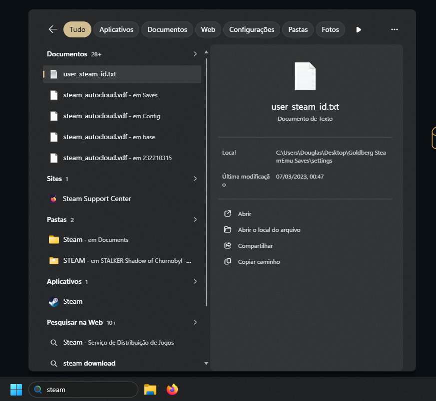Expand the Documentos 28+ section chevron
Screen dimensions: 436x401
click(195, 54)
